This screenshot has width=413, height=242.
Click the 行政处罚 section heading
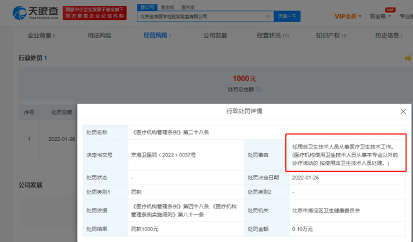[x=30, y=58]
